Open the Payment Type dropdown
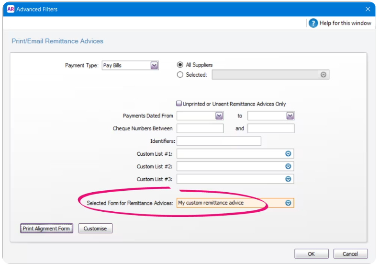Screen dimensions: 380x265 point(154,66)
